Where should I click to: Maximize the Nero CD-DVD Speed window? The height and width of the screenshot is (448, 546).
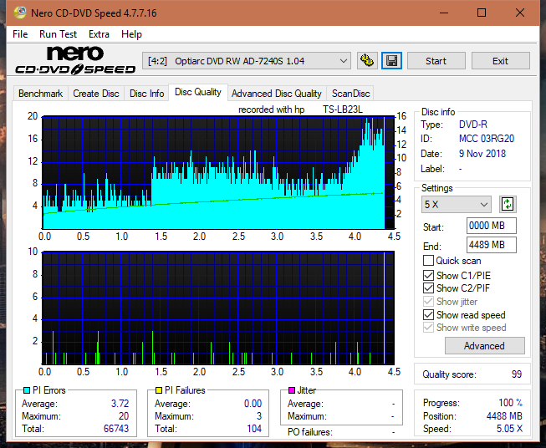[x=482, y=13]
